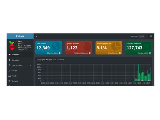Click the Queries Blocked card title
Screen dimensions: 160x120
coord(73,44)
